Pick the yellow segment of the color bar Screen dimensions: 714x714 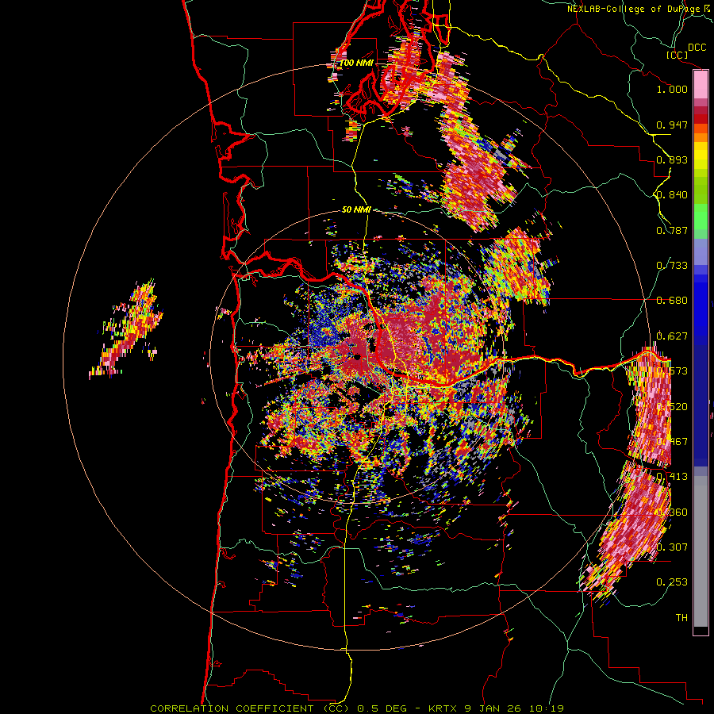pos(701,155)
